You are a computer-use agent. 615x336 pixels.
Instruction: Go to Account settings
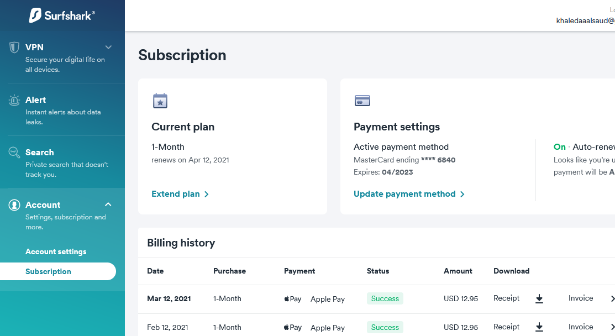pyautogui.click(x=56, y=251)
